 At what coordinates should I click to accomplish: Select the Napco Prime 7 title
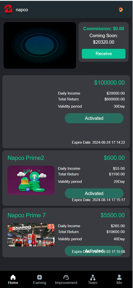click(27, 215)
